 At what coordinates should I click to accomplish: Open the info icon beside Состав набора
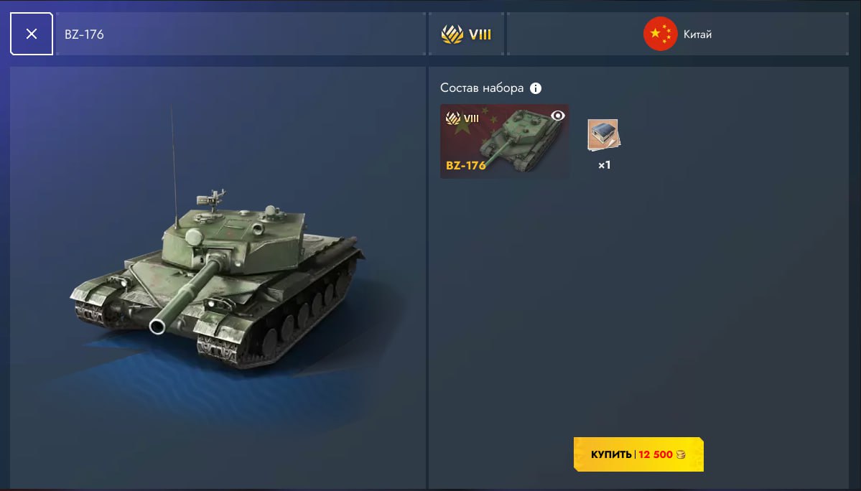pos(536,88)
